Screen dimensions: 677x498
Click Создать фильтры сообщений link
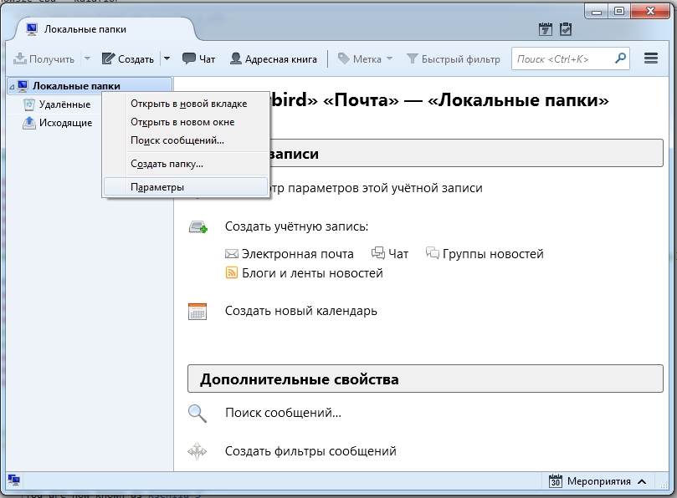pos(310,451)
